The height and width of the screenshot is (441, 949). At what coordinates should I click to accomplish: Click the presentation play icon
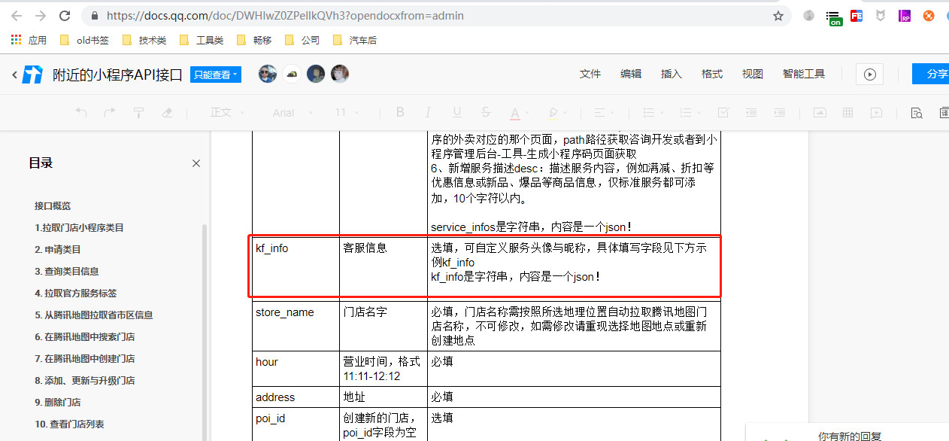(x=870, y=74)
